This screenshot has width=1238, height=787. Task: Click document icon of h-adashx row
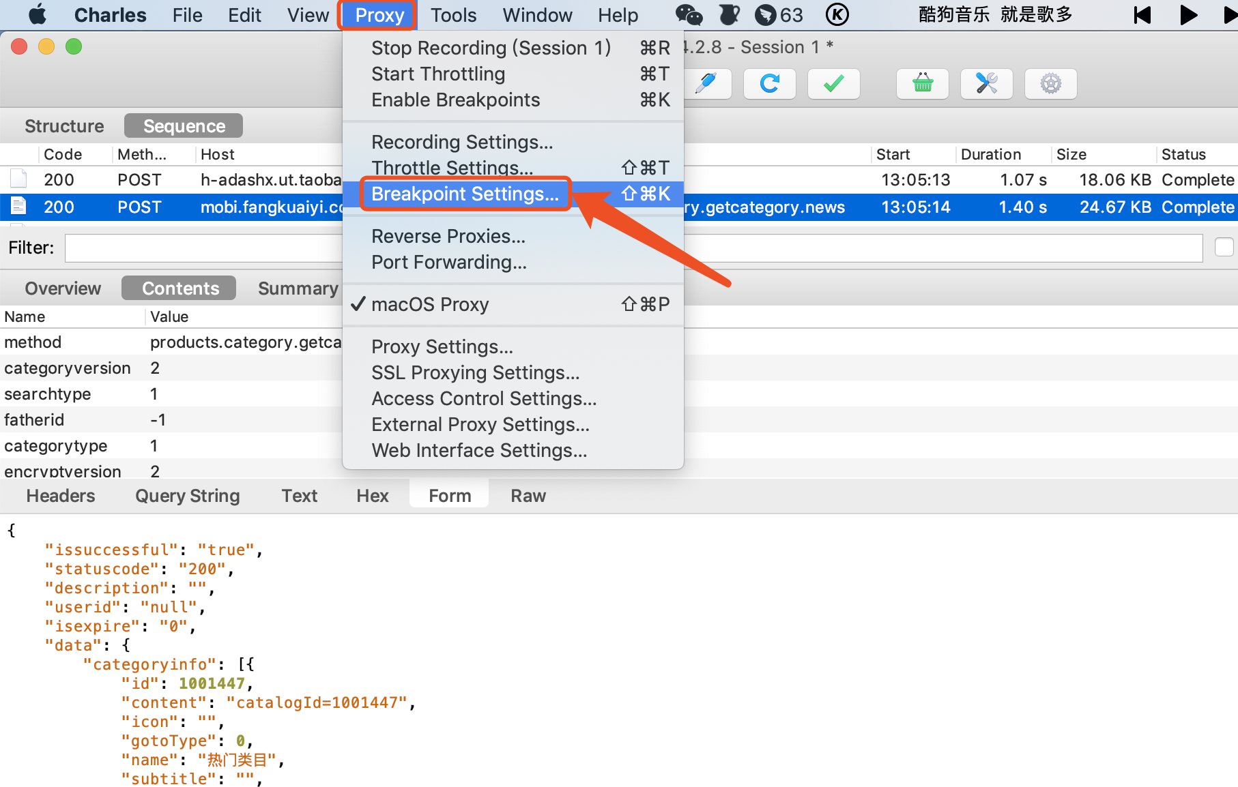[x=18, y=179]
